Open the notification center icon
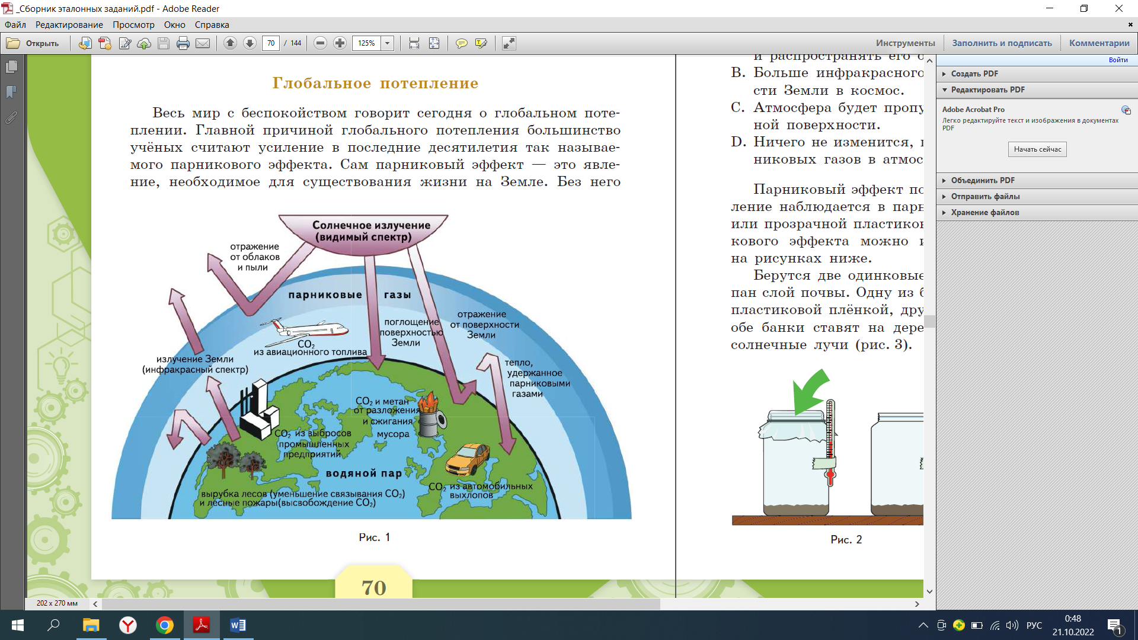The image size is (1138, 640). [1115, 625]
